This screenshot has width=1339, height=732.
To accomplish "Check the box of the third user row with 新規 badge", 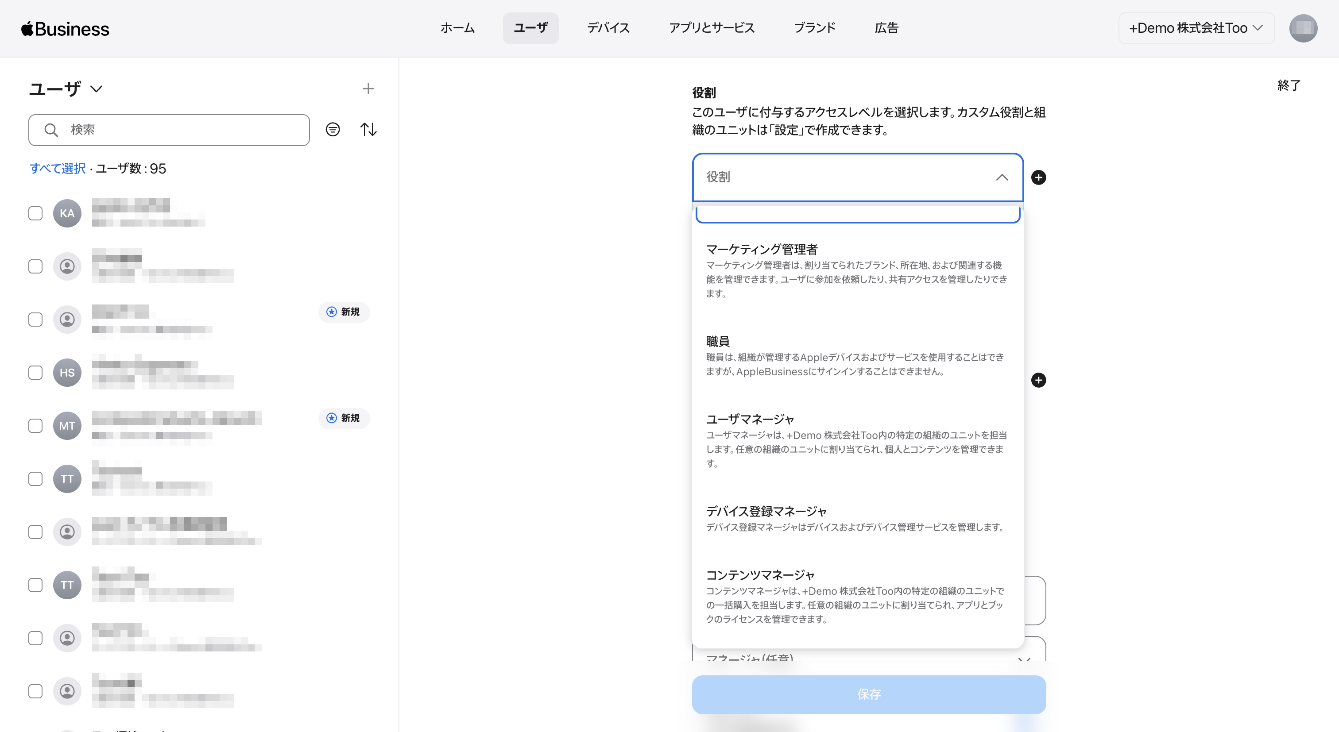I will pyautogui.click(x=35, y=319).
